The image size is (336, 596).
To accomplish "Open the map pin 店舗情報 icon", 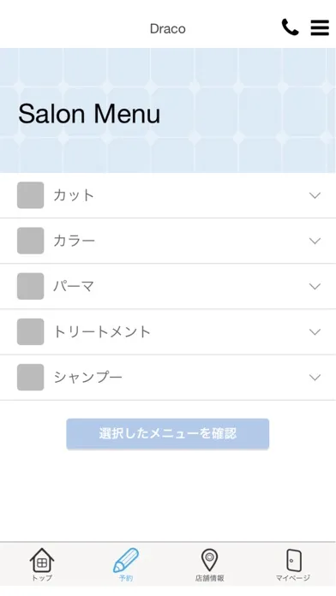I will 209,560.
